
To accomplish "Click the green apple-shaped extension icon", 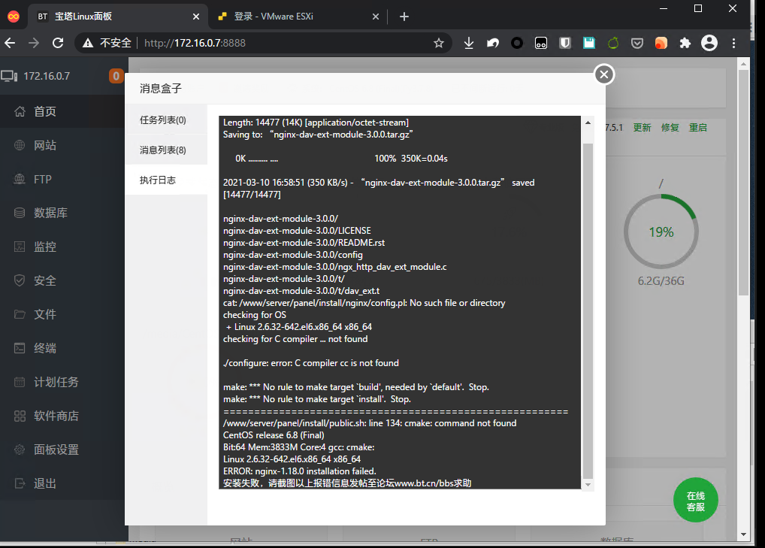I will tap(612, 43).
